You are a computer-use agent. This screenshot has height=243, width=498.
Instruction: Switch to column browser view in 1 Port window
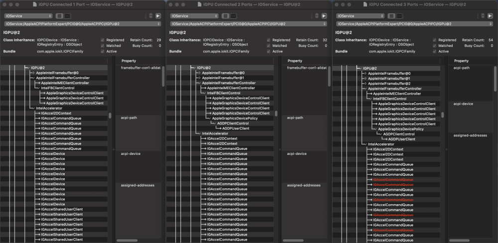[67, 16]
